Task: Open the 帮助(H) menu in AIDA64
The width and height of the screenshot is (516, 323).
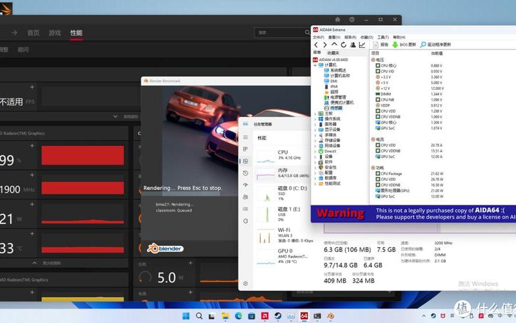Action: coord(399,37)
